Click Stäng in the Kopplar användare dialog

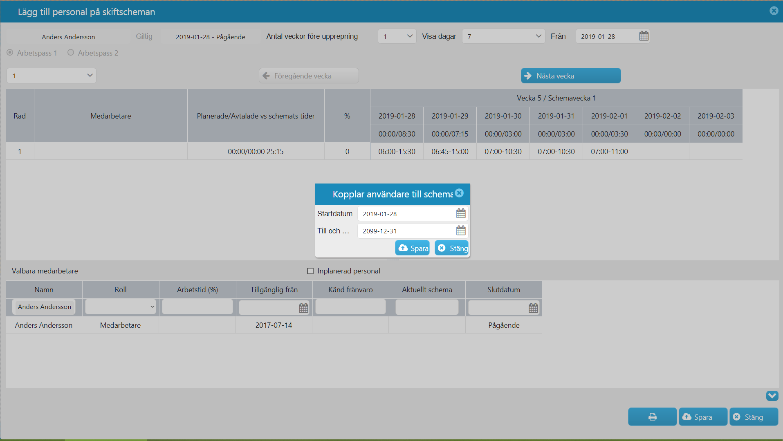[451, 248]
